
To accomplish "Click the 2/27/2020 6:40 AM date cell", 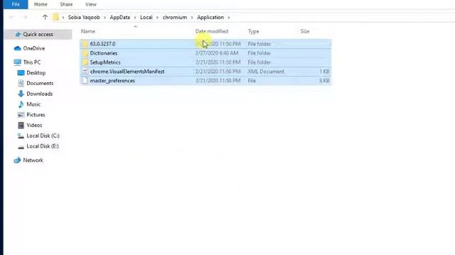I will pos(217,53).
